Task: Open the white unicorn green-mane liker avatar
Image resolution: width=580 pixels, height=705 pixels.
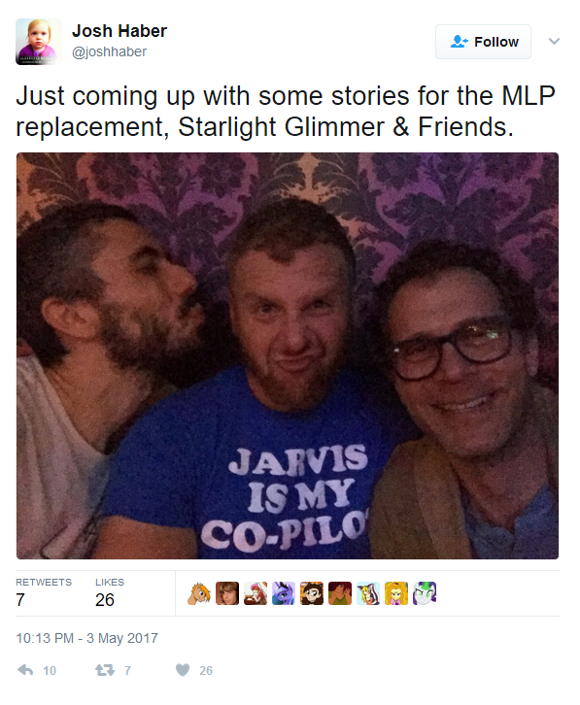Action: [425, 593]
